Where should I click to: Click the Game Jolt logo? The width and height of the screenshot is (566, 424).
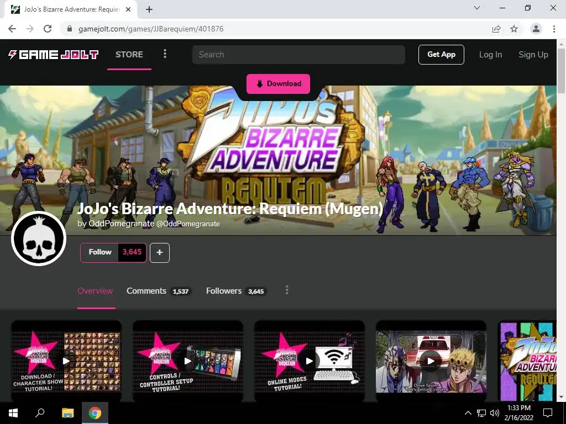point(54,55)
